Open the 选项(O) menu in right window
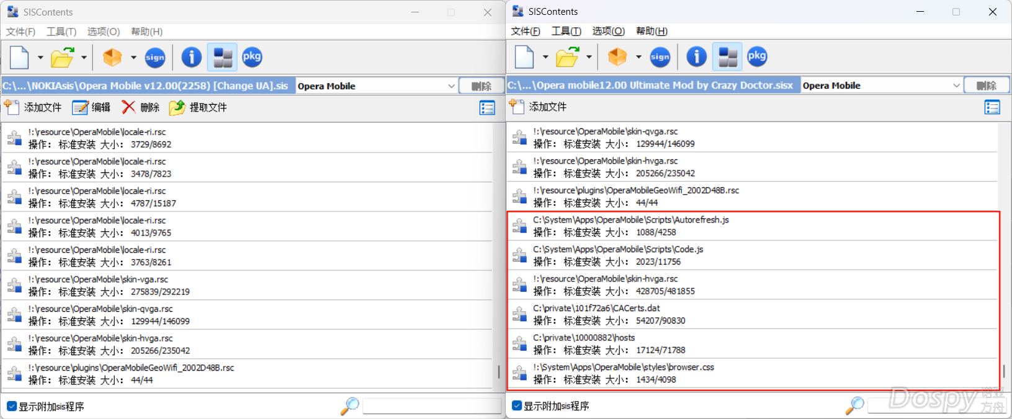This screenshot has height=419, width=1012. tap(608, 31)
